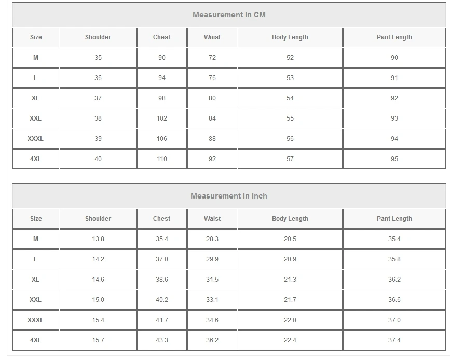Select the Pant Length header in CM table

pos(394,37)
